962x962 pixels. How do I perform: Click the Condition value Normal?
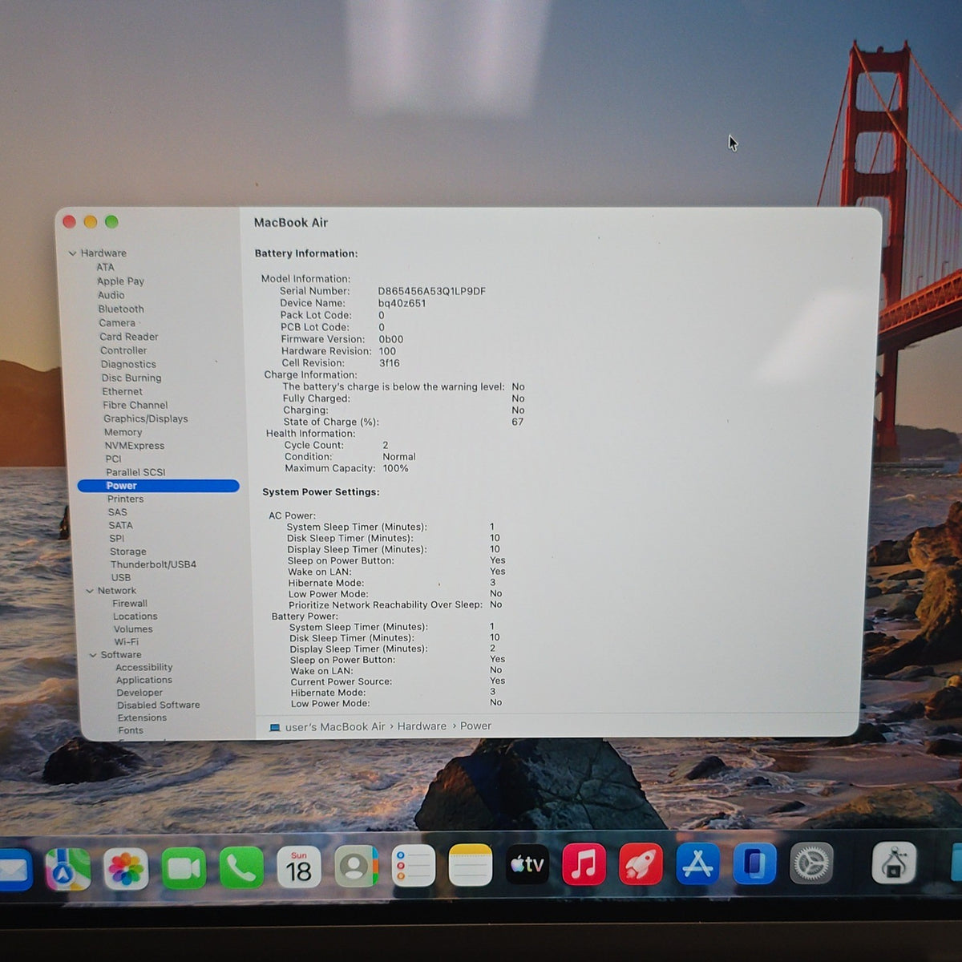(399, 457)
